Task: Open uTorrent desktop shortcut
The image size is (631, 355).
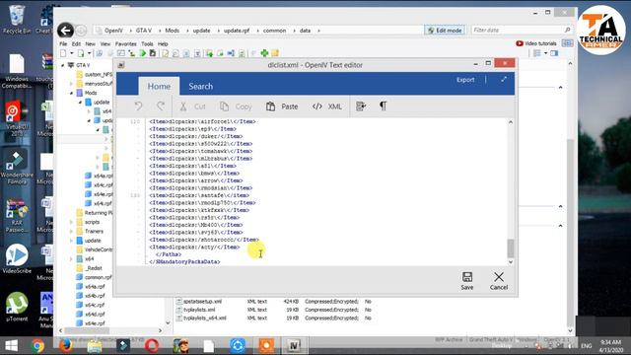Action: 17,307
